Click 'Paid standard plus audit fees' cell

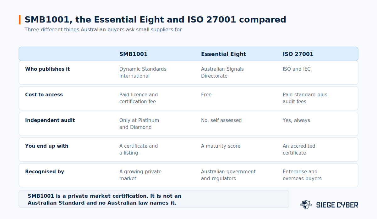pos(305,98)
